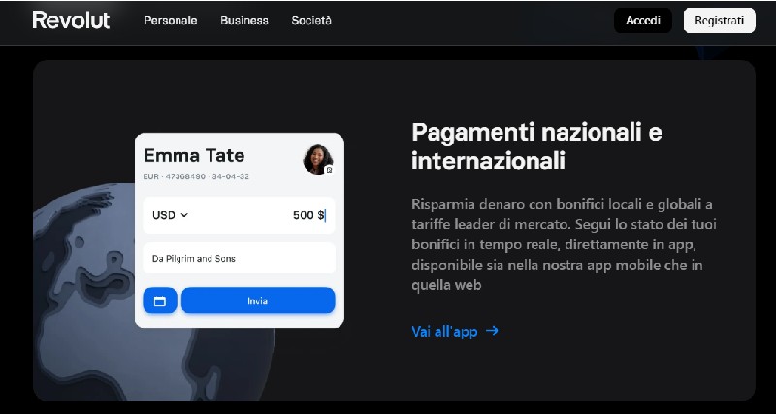
Task: Click the Pagamenti nazionali e internazionali heading
Action: [x=536, y=146]
